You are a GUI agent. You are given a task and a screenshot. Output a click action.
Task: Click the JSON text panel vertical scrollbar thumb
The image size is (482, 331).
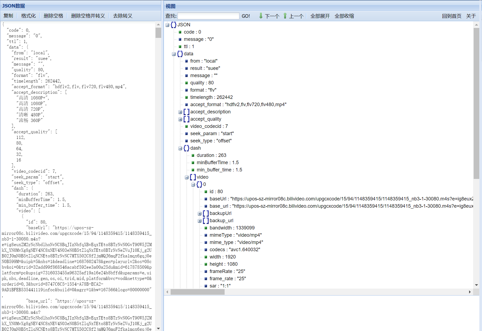pos(158,33)
